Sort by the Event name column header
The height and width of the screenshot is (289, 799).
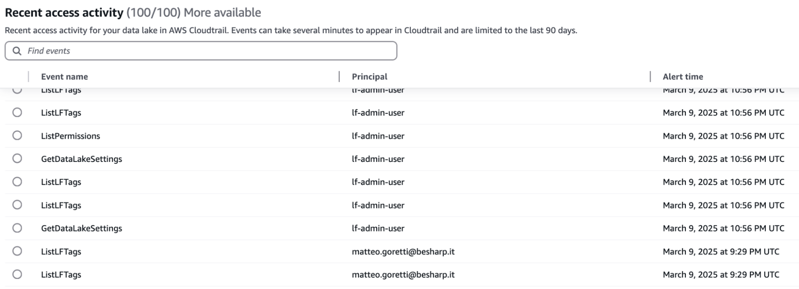pyautogui.click(x=64, y=77)
